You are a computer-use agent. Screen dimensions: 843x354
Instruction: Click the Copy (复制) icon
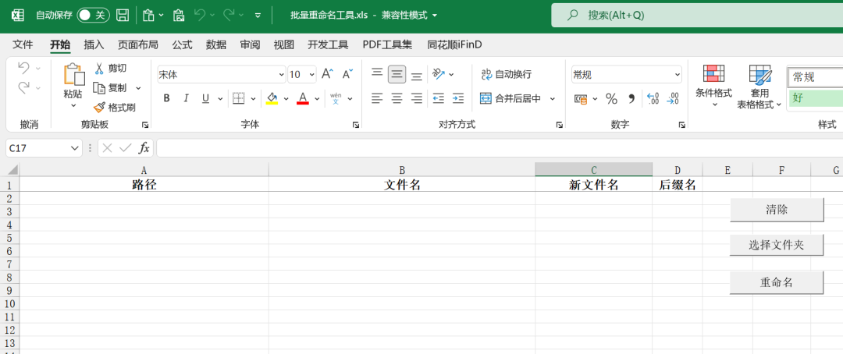click(x=99, y=87)
